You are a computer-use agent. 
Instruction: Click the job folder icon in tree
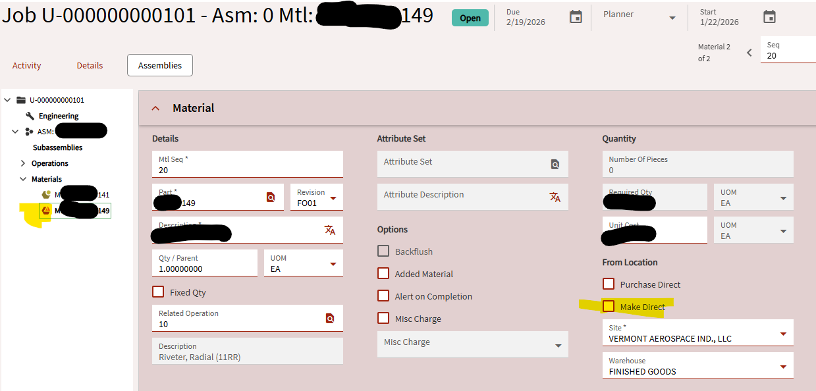21,100
